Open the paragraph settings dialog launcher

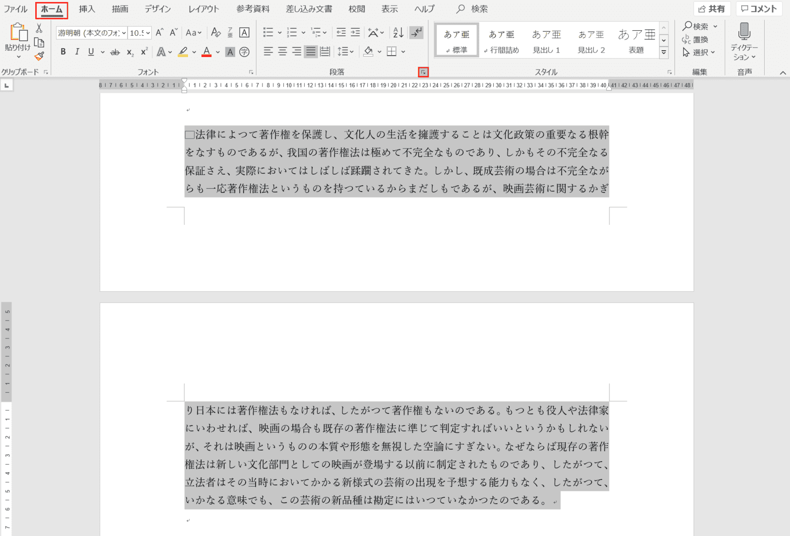click(423, 72)
